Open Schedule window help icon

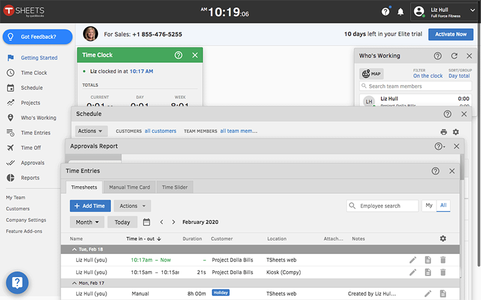click(447, 114)
